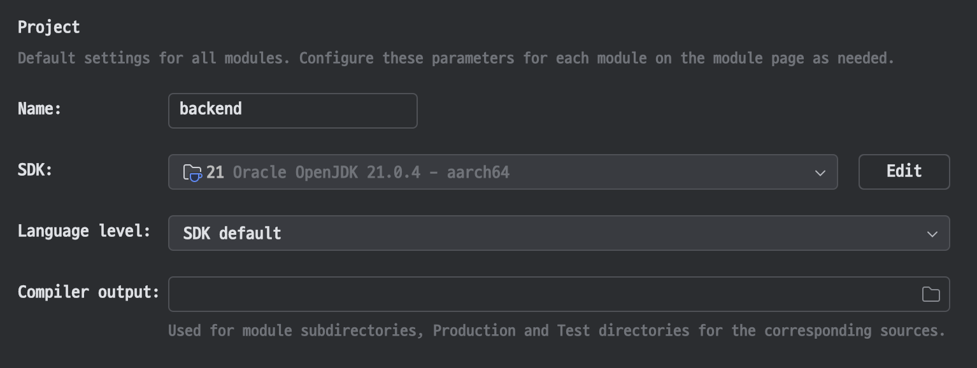Click the "Oracle OpenJDK 21.0.4" SDK text
This screenshot has width=977, height=368.
[x=326, y=173]
